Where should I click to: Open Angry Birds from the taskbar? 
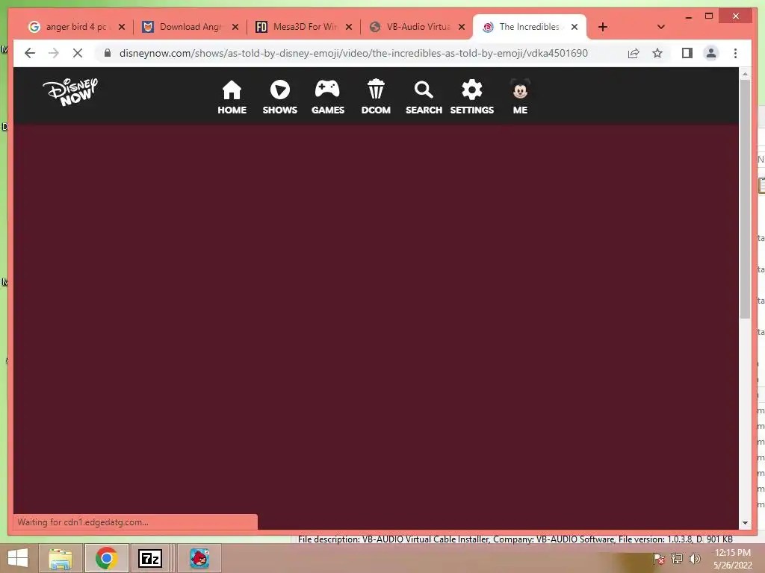(x=199, y=558)
